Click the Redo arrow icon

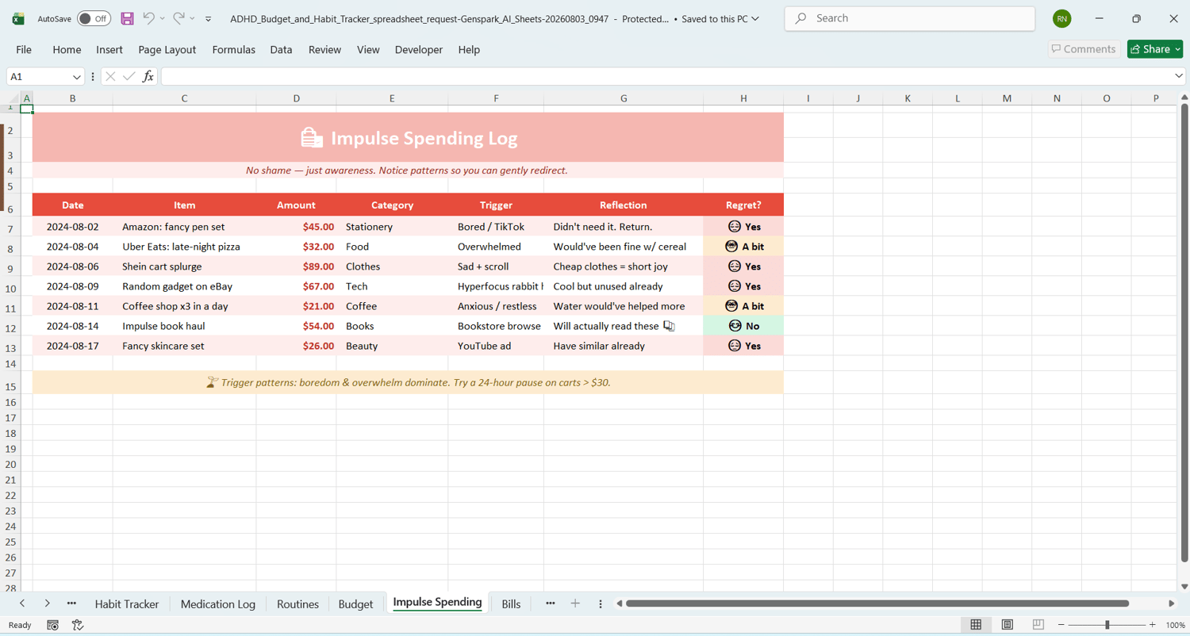coord(178,18)
